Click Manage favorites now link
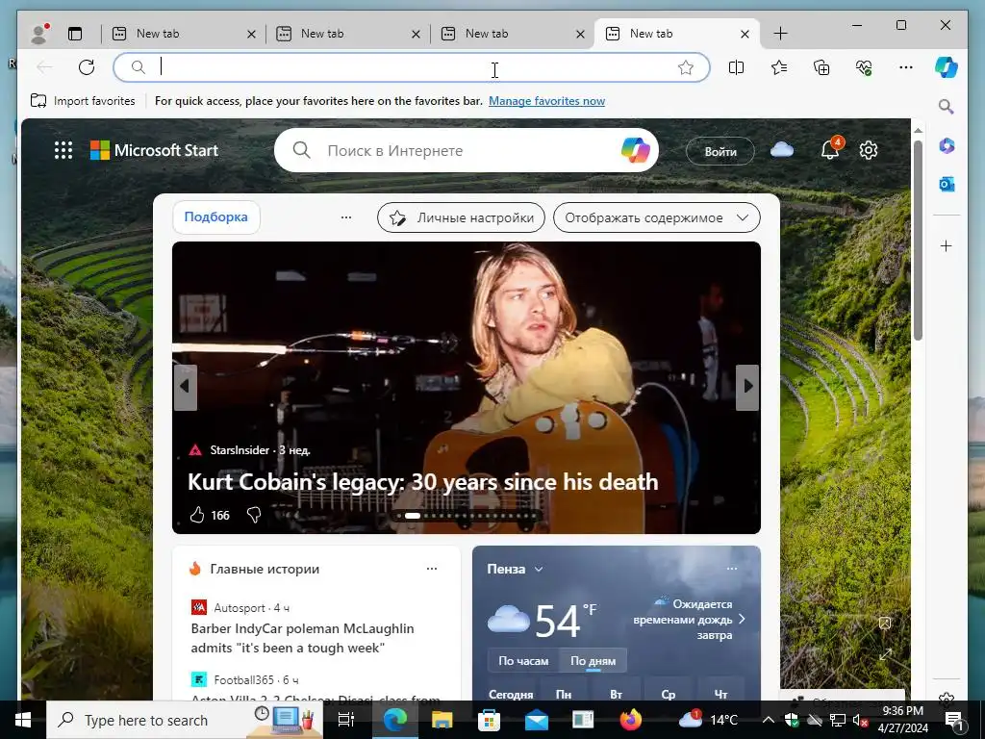Screen dimensions: 985x739 pos(546,100)
